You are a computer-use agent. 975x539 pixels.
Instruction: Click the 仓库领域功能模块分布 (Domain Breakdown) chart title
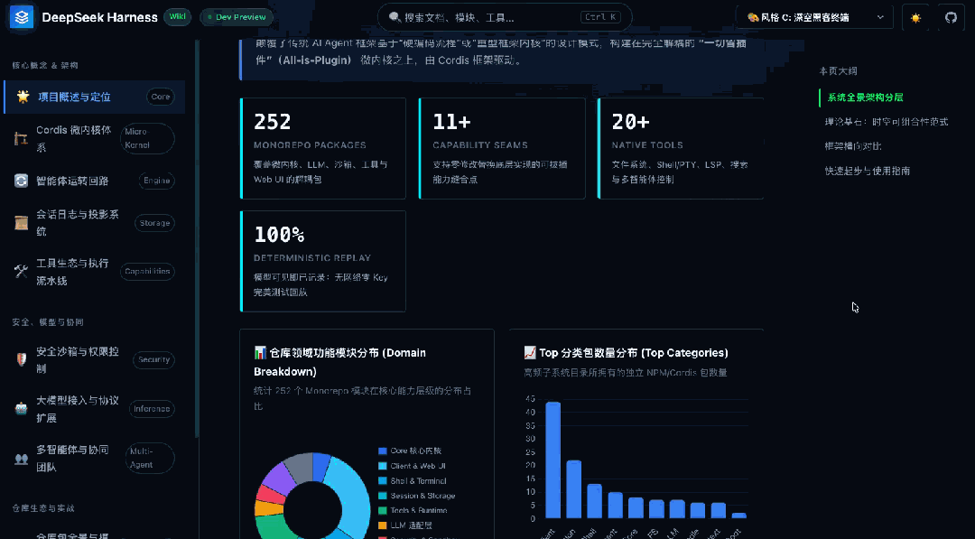(x=339, y=362)
